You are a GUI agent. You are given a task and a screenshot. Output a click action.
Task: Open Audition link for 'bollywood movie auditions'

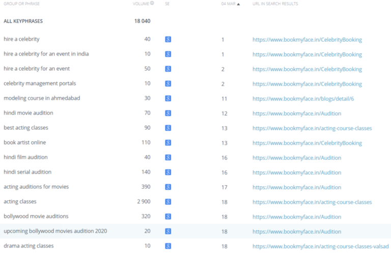tap(297, 217)
